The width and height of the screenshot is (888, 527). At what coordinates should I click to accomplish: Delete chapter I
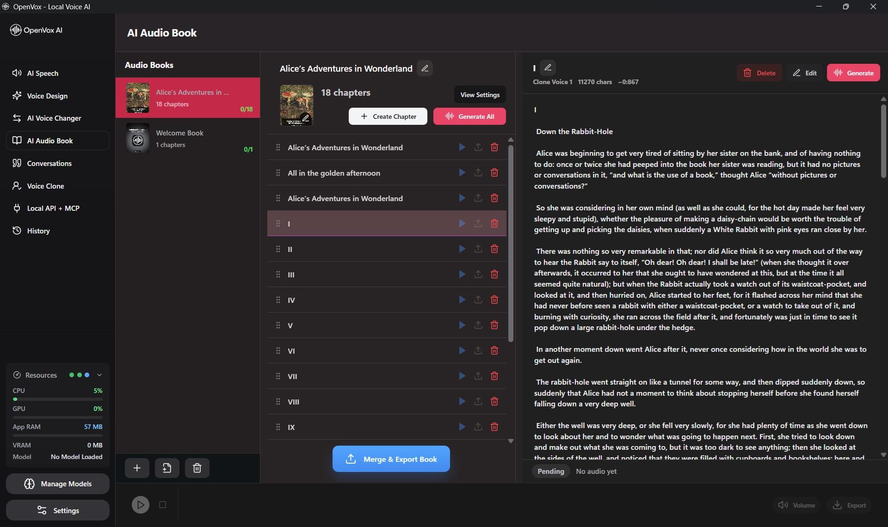pos(494,223)
